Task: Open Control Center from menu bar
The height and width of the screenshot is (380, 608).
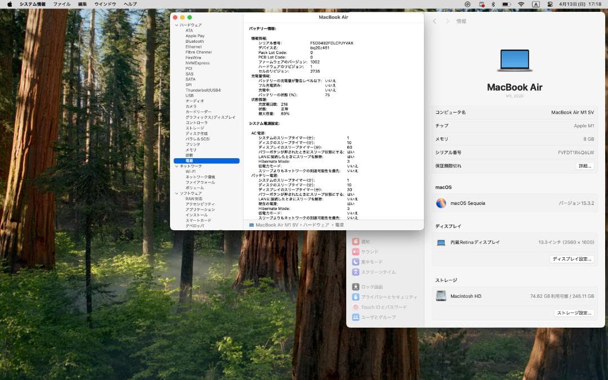Action: click(x=550, y=5)
